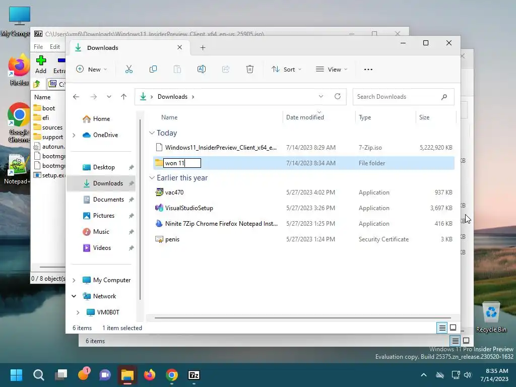Expand address bar history dropdown
Viewport: 516px width, 387px height.
tap(321, 96)
